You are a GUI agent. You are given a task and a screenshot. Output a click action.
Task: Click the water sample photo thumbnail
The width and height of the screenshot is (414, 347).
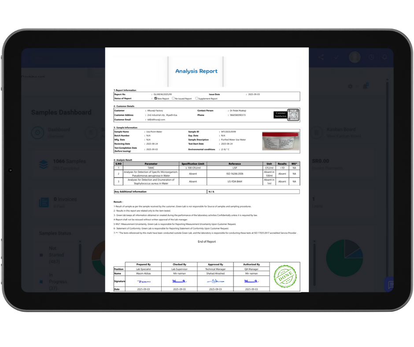(x=280, y=141)
